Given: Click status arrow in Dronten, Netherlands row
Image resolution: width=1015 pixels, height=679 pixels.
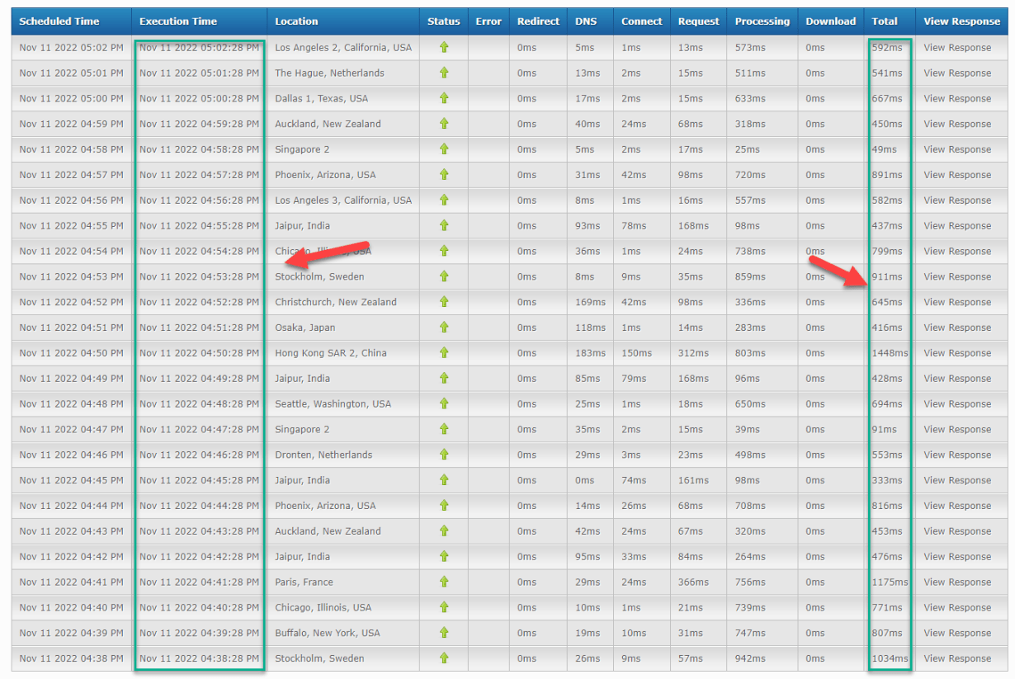Looking at the screenshot, I should [444, 455].
